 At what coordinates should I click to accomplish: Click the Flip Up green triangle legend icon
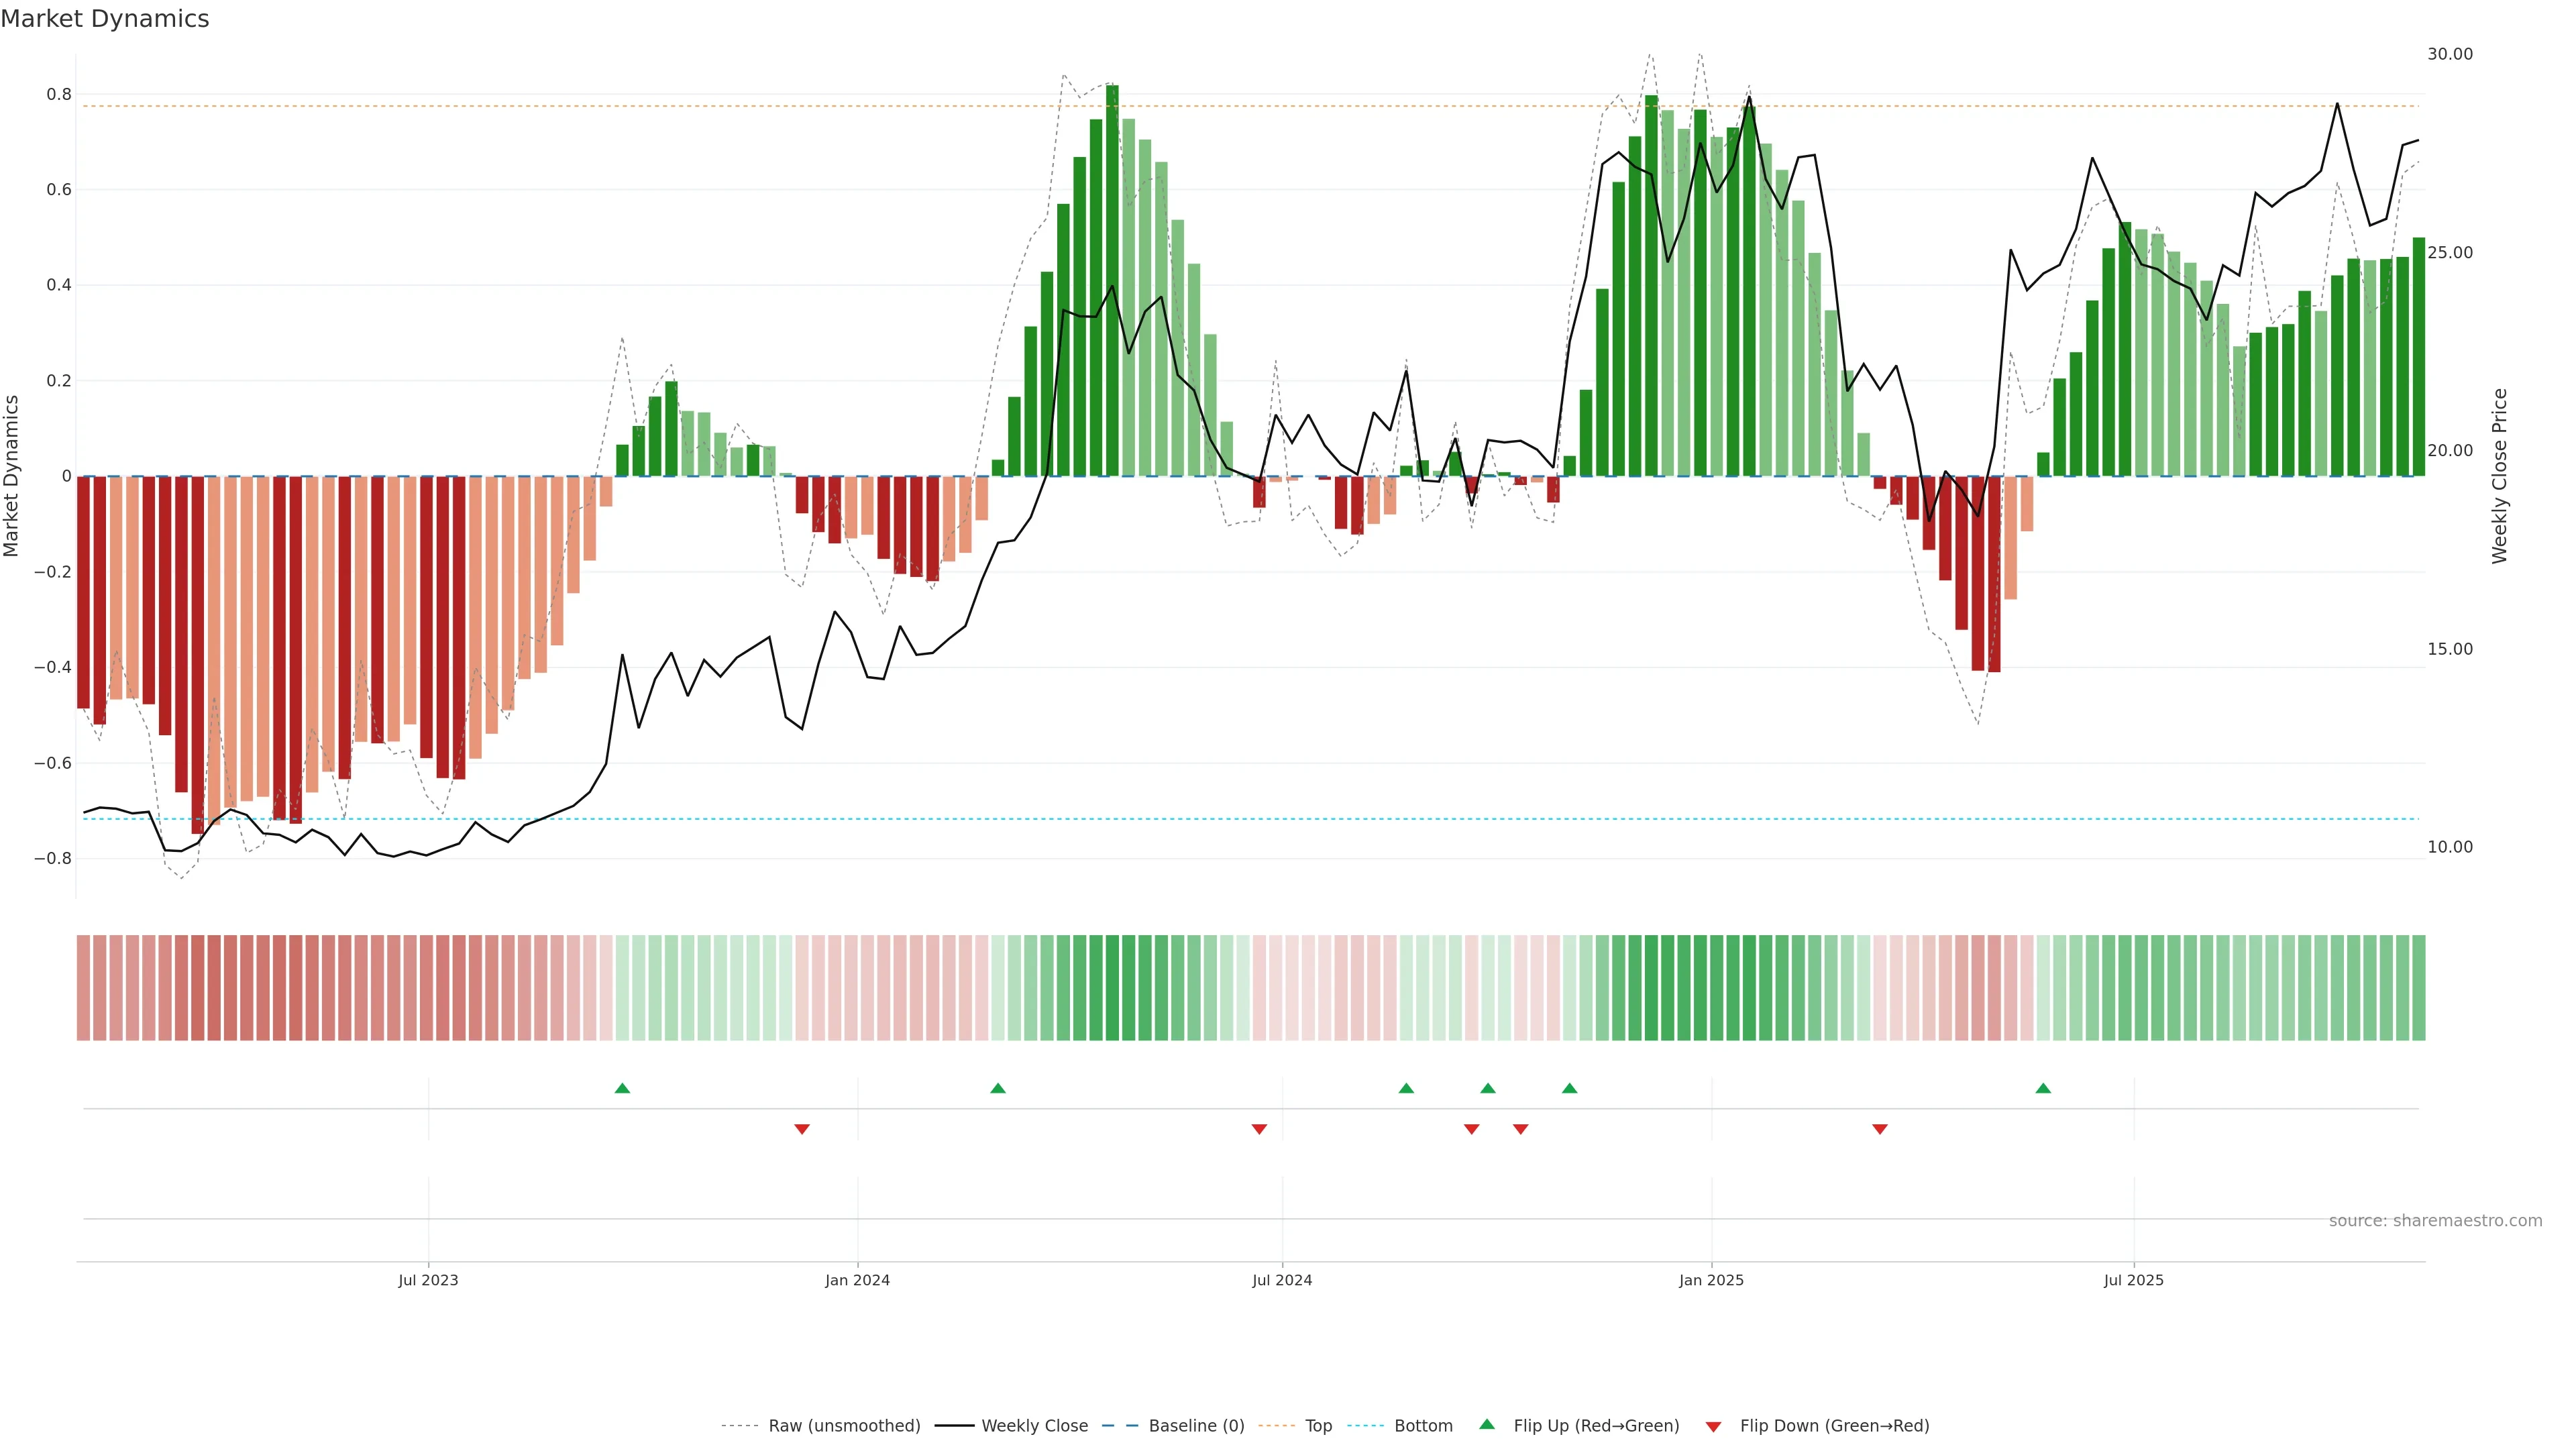(1486, 1424)
